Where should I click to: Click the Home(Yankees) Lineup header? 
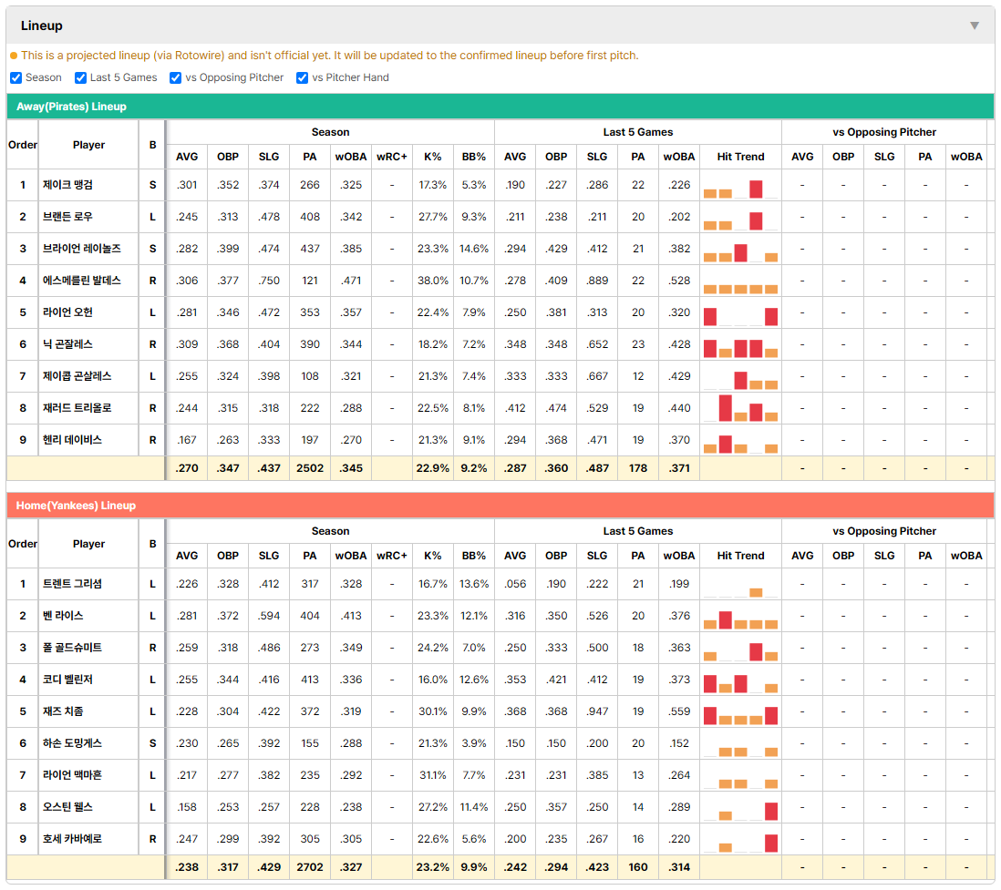click(x=500, y=506)
